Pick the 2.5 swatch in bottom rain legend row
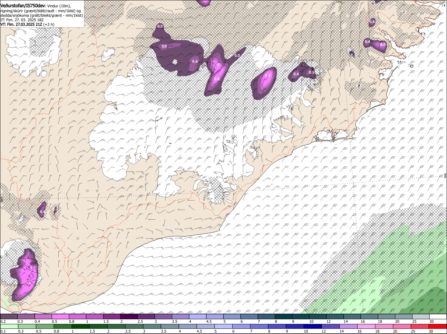This screenshot has height=334, width=447. pos(134,326)
